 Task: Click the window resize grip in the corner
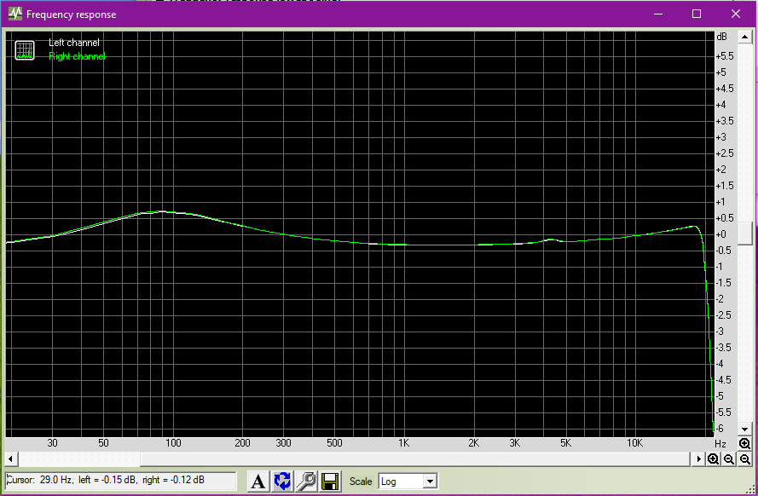pos(750,490)
